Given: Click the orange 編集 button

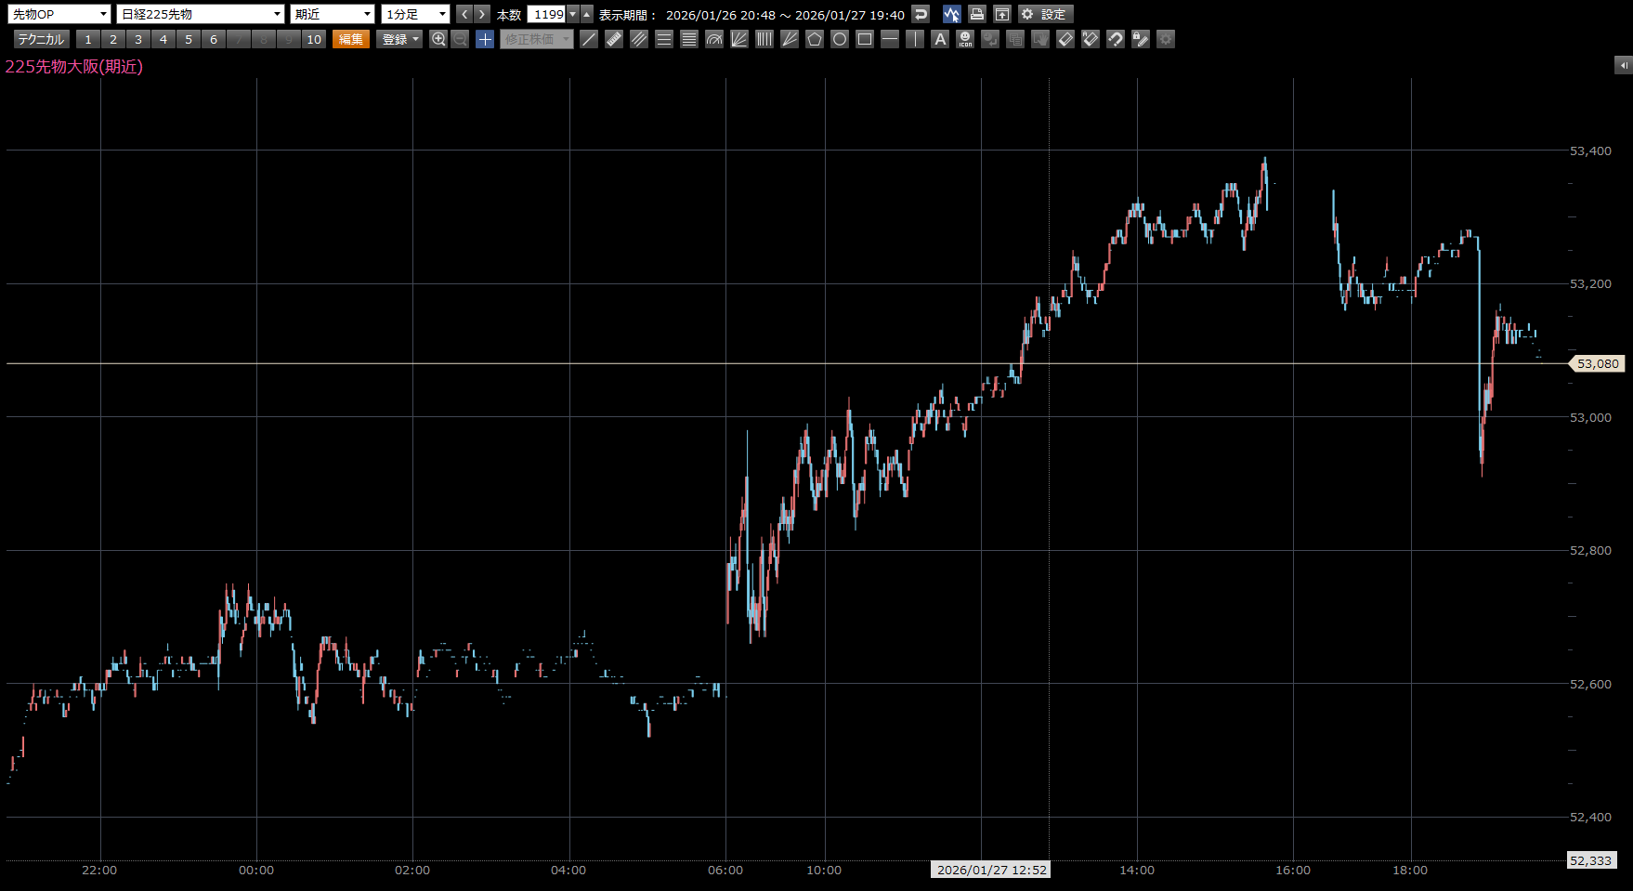Looking at the screenshot, I should point(351,39).
